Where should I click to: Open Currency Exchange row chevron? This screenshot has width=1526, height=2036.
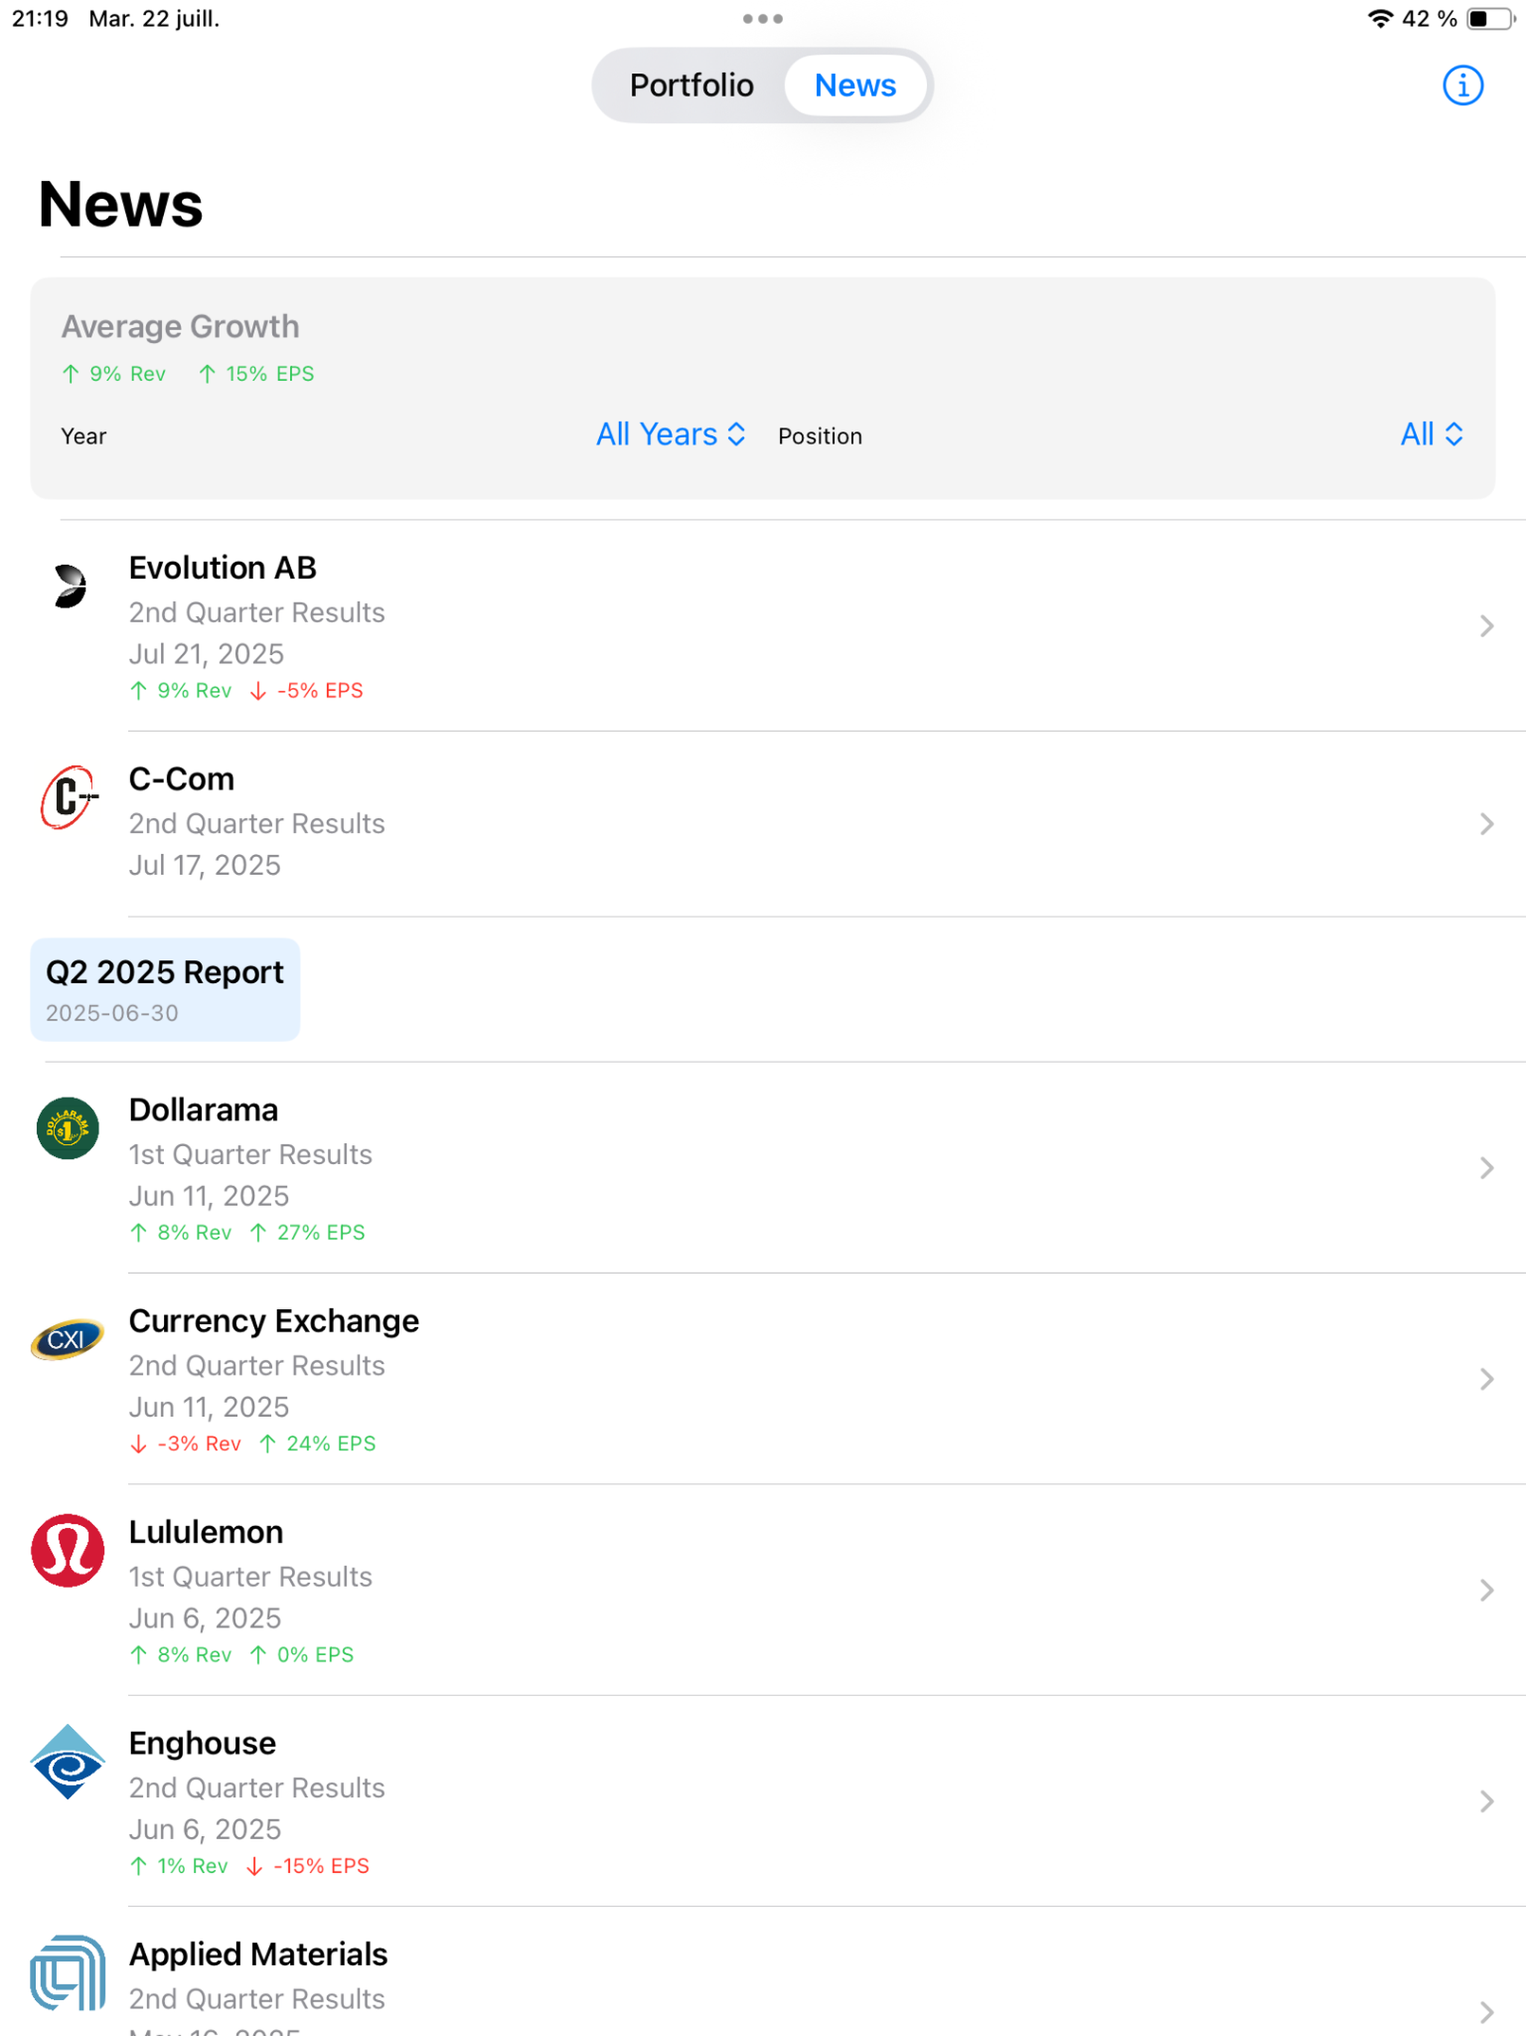click(1486, 1379)
